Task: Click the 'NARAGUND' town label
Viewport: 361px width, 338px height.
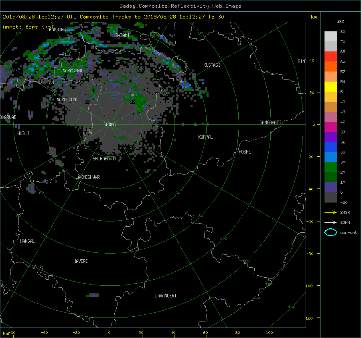Action: click(x=72, y=71)
